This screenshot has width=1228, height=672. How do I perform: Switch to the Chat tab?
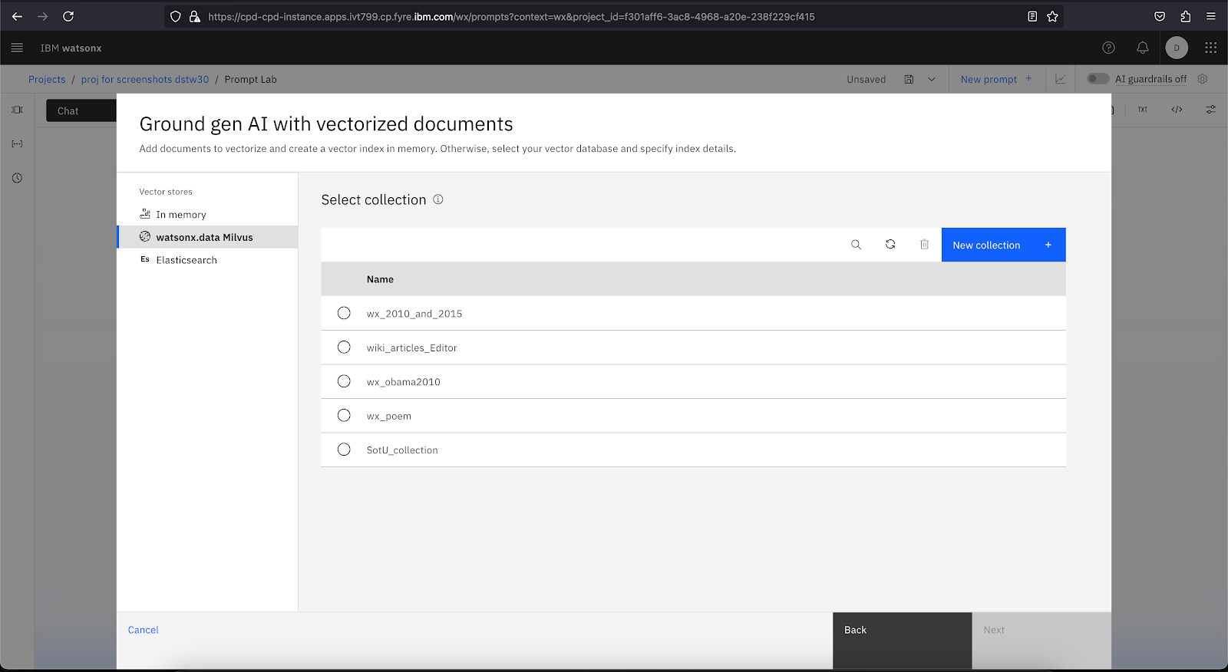coord(81,110)
